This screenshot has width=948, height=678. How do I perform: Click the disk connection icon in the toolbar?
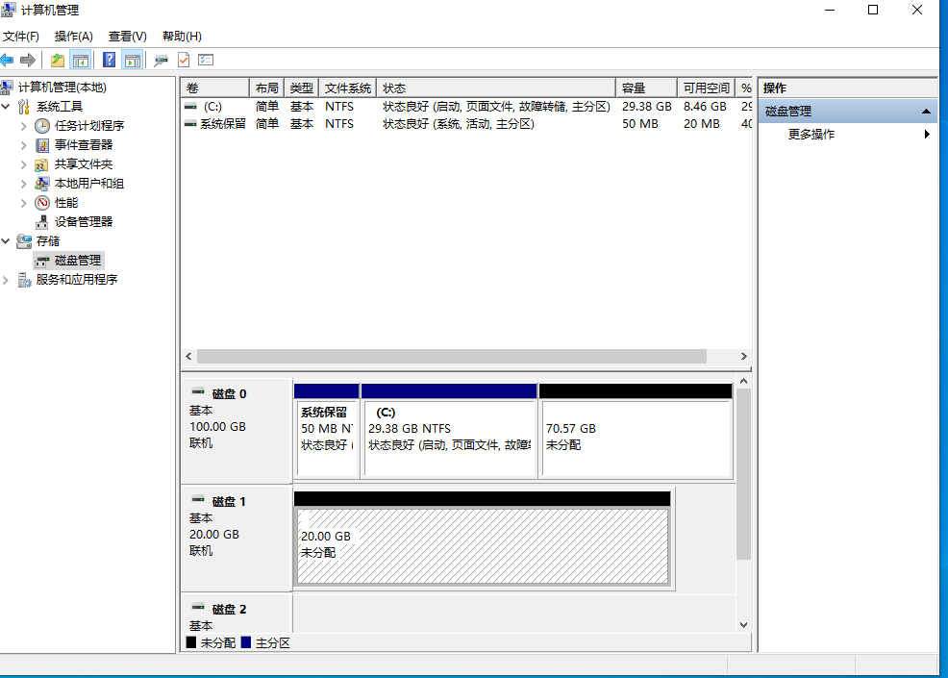(161, 61)
